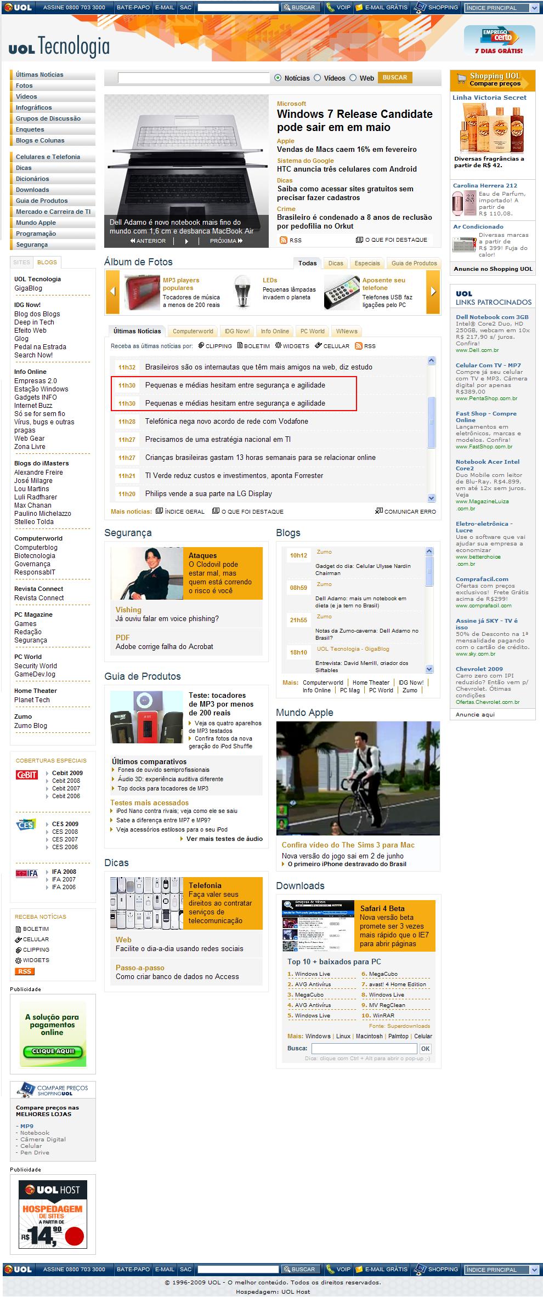Screen dimensions: 543x1297
Task: Click Próxima in the featured slideshow
Action: [225, 241]
